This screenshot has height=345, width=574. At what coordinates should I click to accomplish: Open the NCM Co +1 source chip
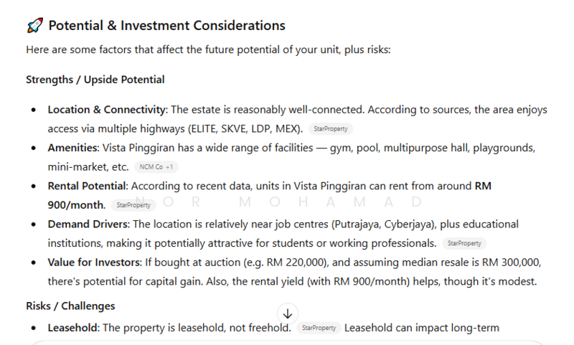(x=156, y=167)
